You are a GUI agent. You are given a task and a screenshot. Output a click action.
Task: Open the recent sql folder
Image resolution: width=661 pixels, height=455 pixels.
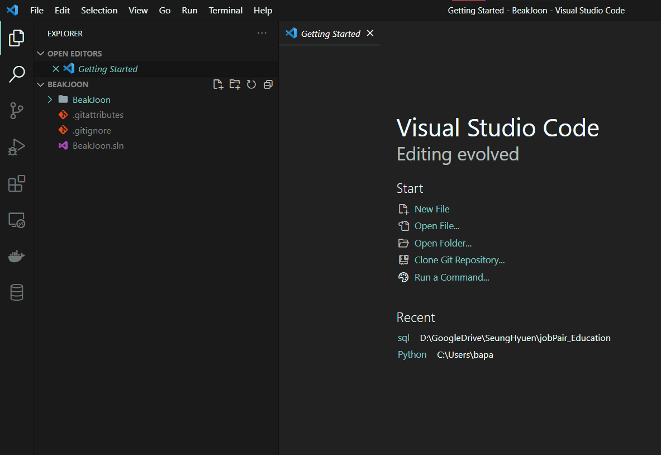403,338
